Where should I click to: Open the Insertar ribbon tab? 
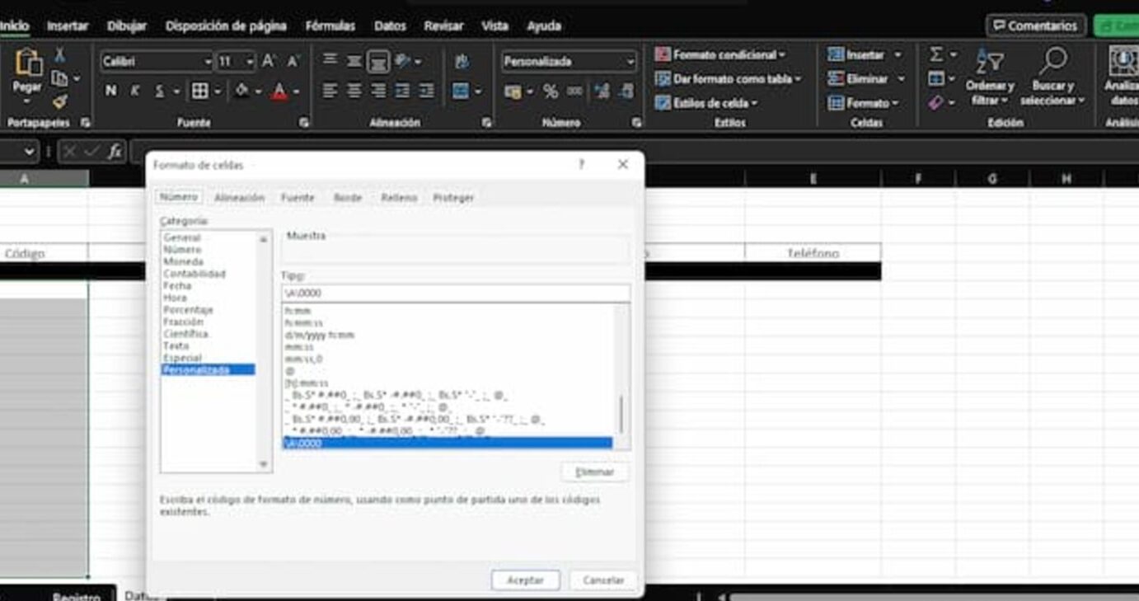click(68, 26)
